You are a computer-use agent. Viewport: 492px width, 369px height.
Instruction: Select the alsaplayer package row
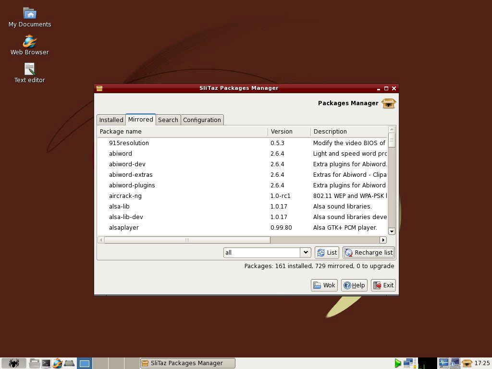[x=242, y=227]
